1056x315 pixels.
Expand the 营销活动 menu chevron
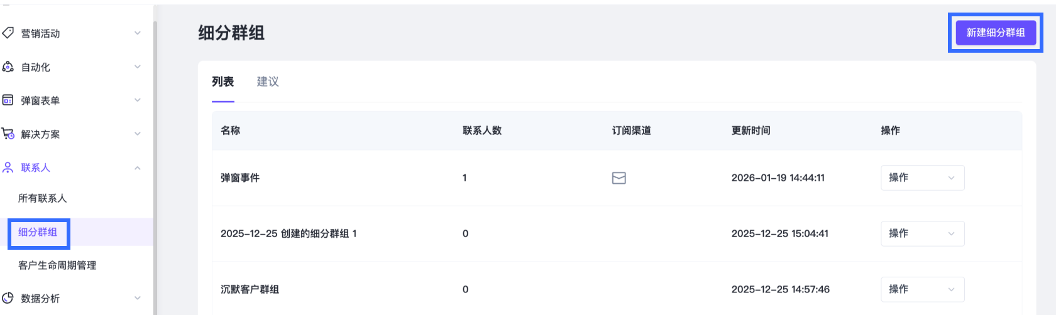tap(138, 33)
